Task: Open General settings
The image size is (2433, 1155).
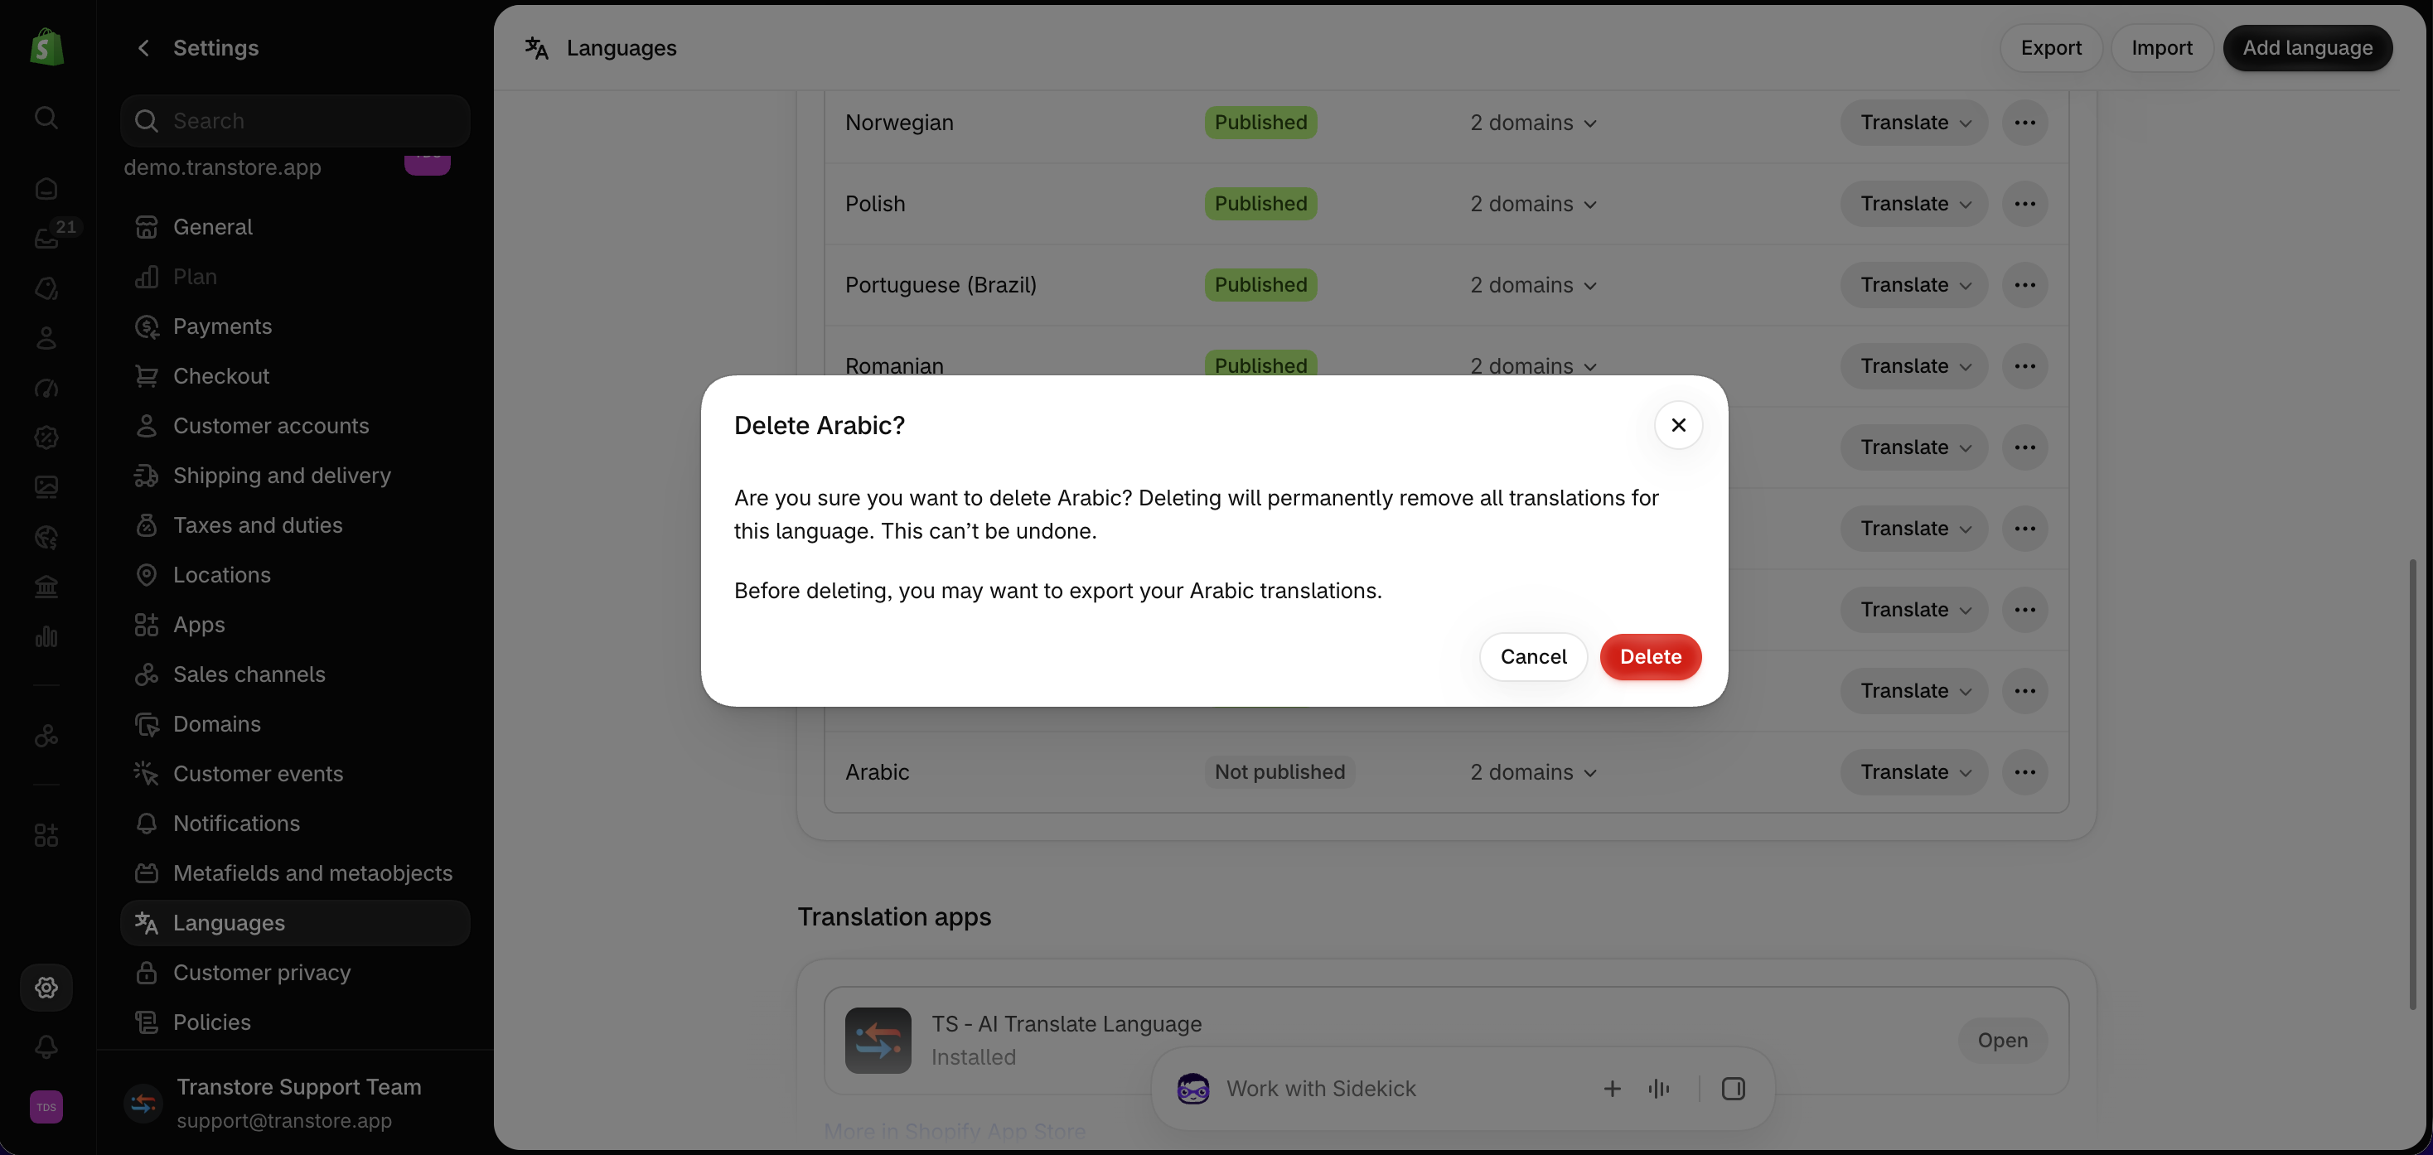Action: 295,227
